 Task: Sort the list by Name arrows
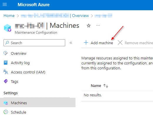[106, 86]
